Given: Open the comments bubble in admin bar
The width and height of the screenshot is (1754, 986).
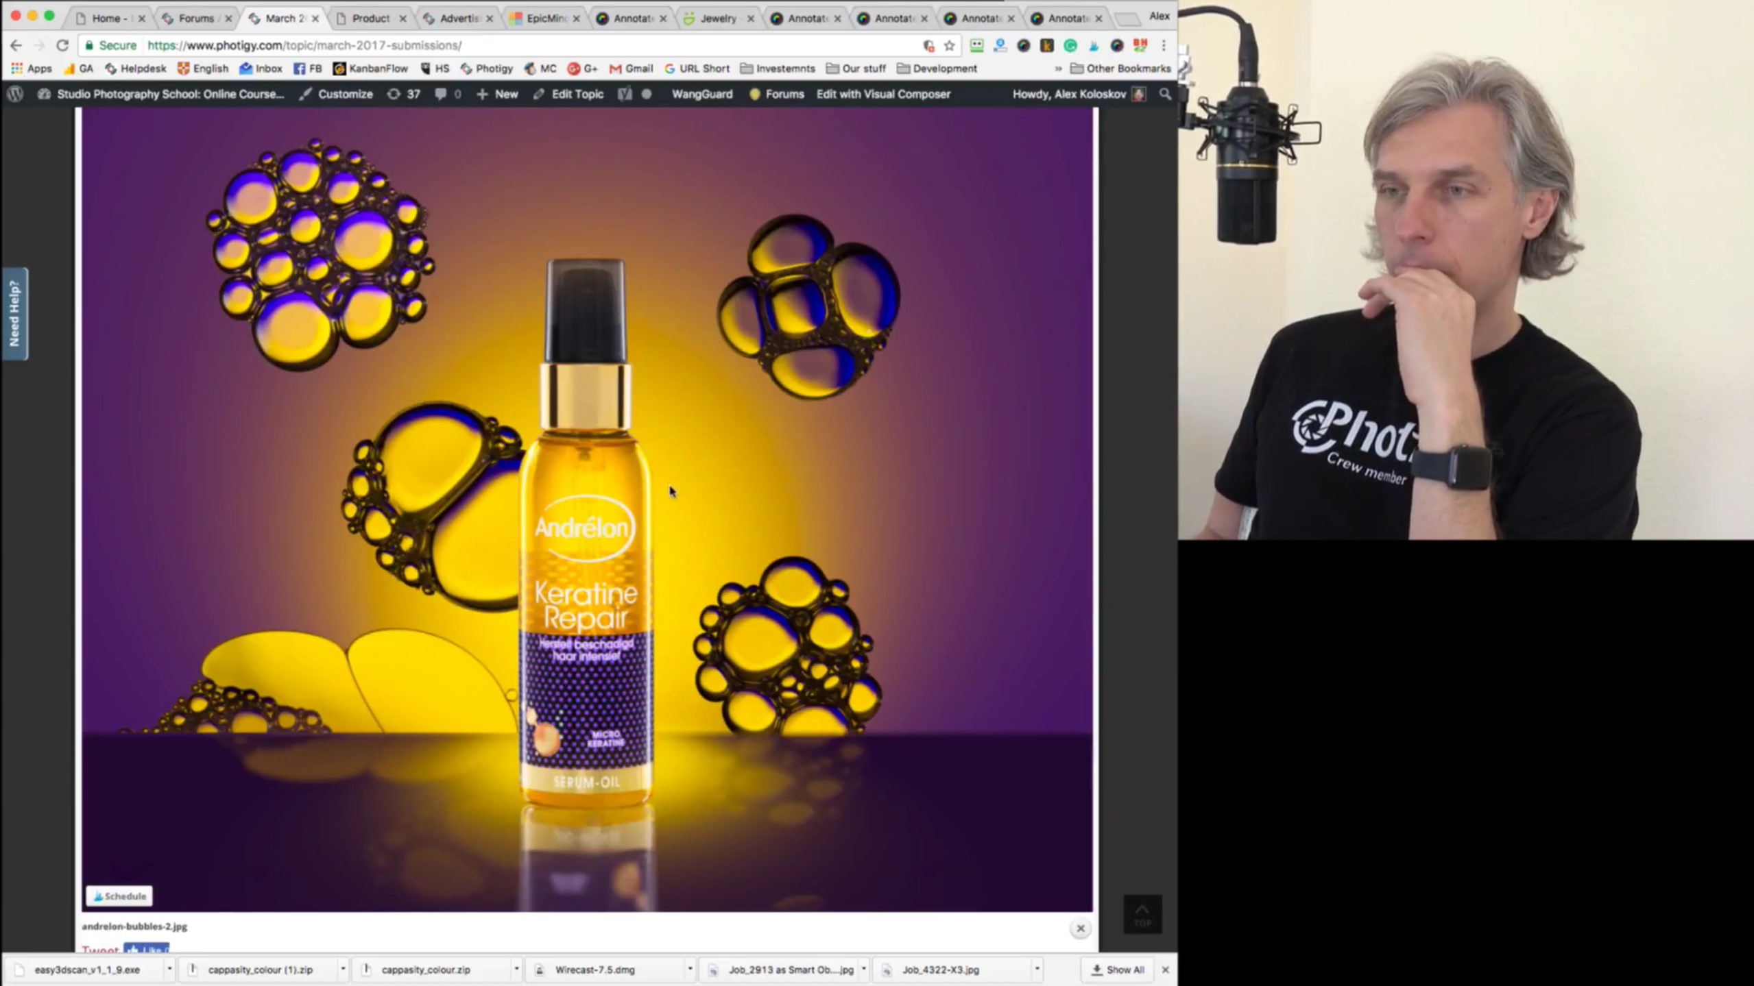Looking at the screenshot, I should coord(448,94).
